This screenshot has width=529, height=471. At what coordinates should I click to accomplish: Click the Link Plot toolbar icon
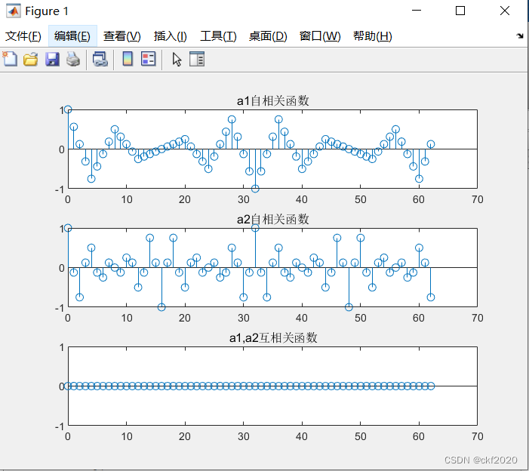[x=100, y=59]
